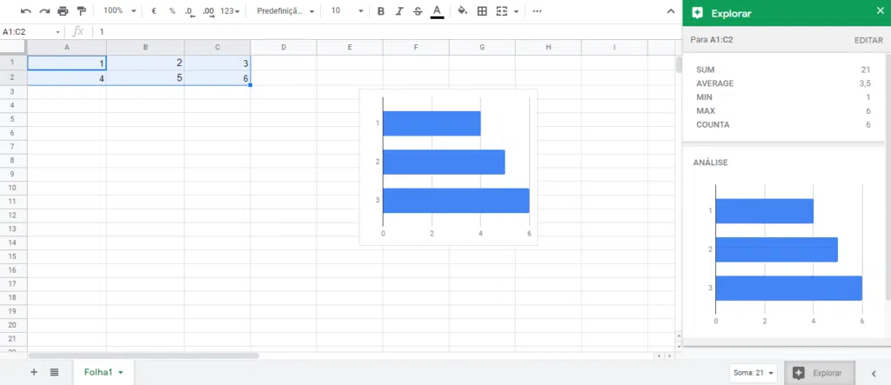Open the Predefinição font dropdown

pyautogui.click(x=285, y=10)
